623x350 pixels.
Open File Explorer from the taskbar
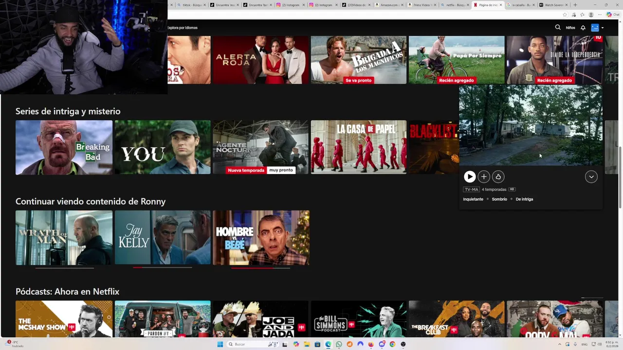pyautogui.click(x=307, y=344)
